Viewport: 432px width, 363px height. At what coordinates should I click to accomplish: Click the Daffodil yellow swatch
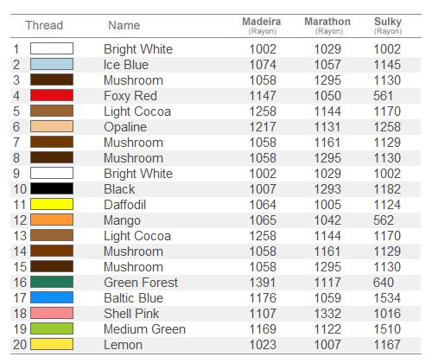(x=52, y=204)
